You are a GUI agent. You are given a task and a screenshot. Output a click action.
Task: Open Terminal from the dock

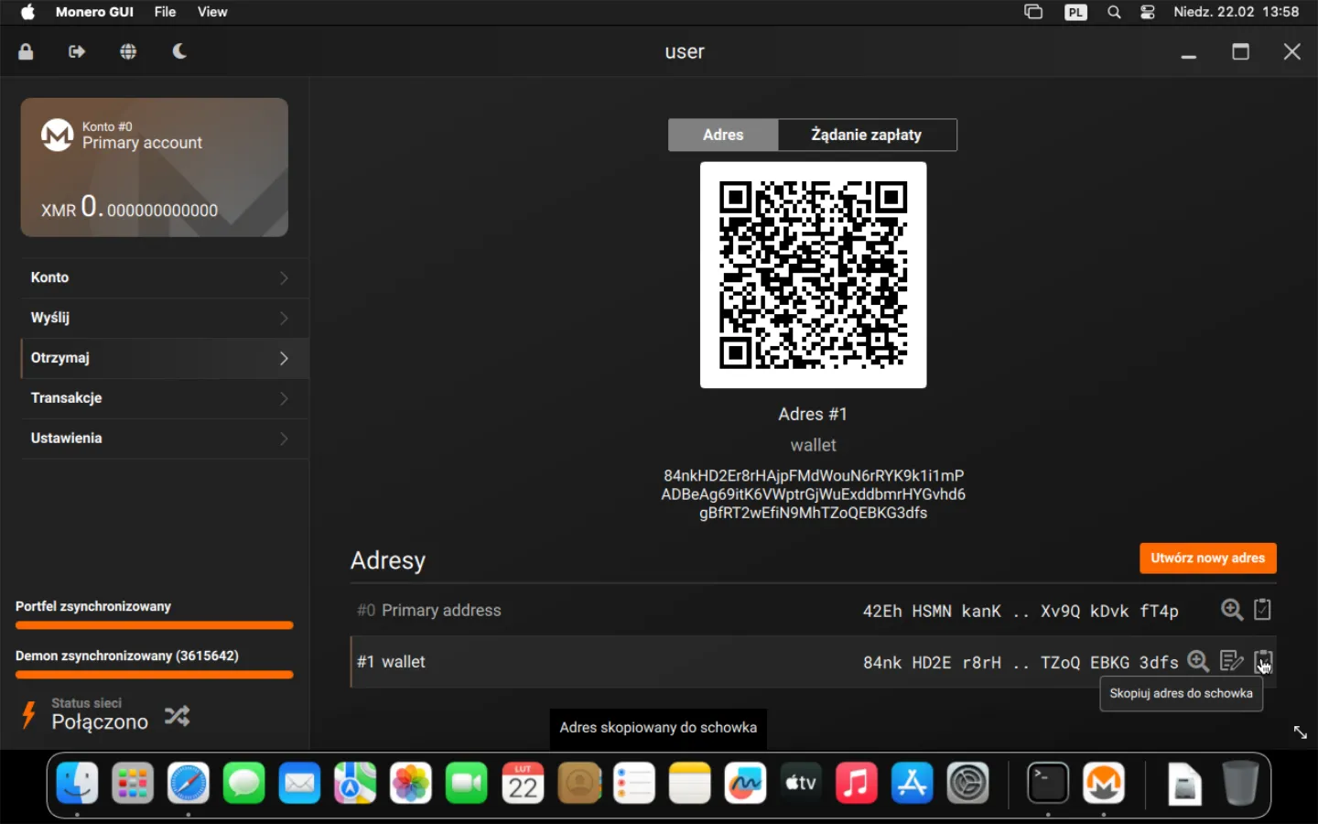pos(1048,784)
